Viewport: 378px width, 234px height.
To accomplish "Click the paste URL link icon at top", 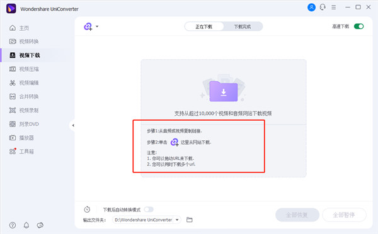I will (x=88, y=26).
